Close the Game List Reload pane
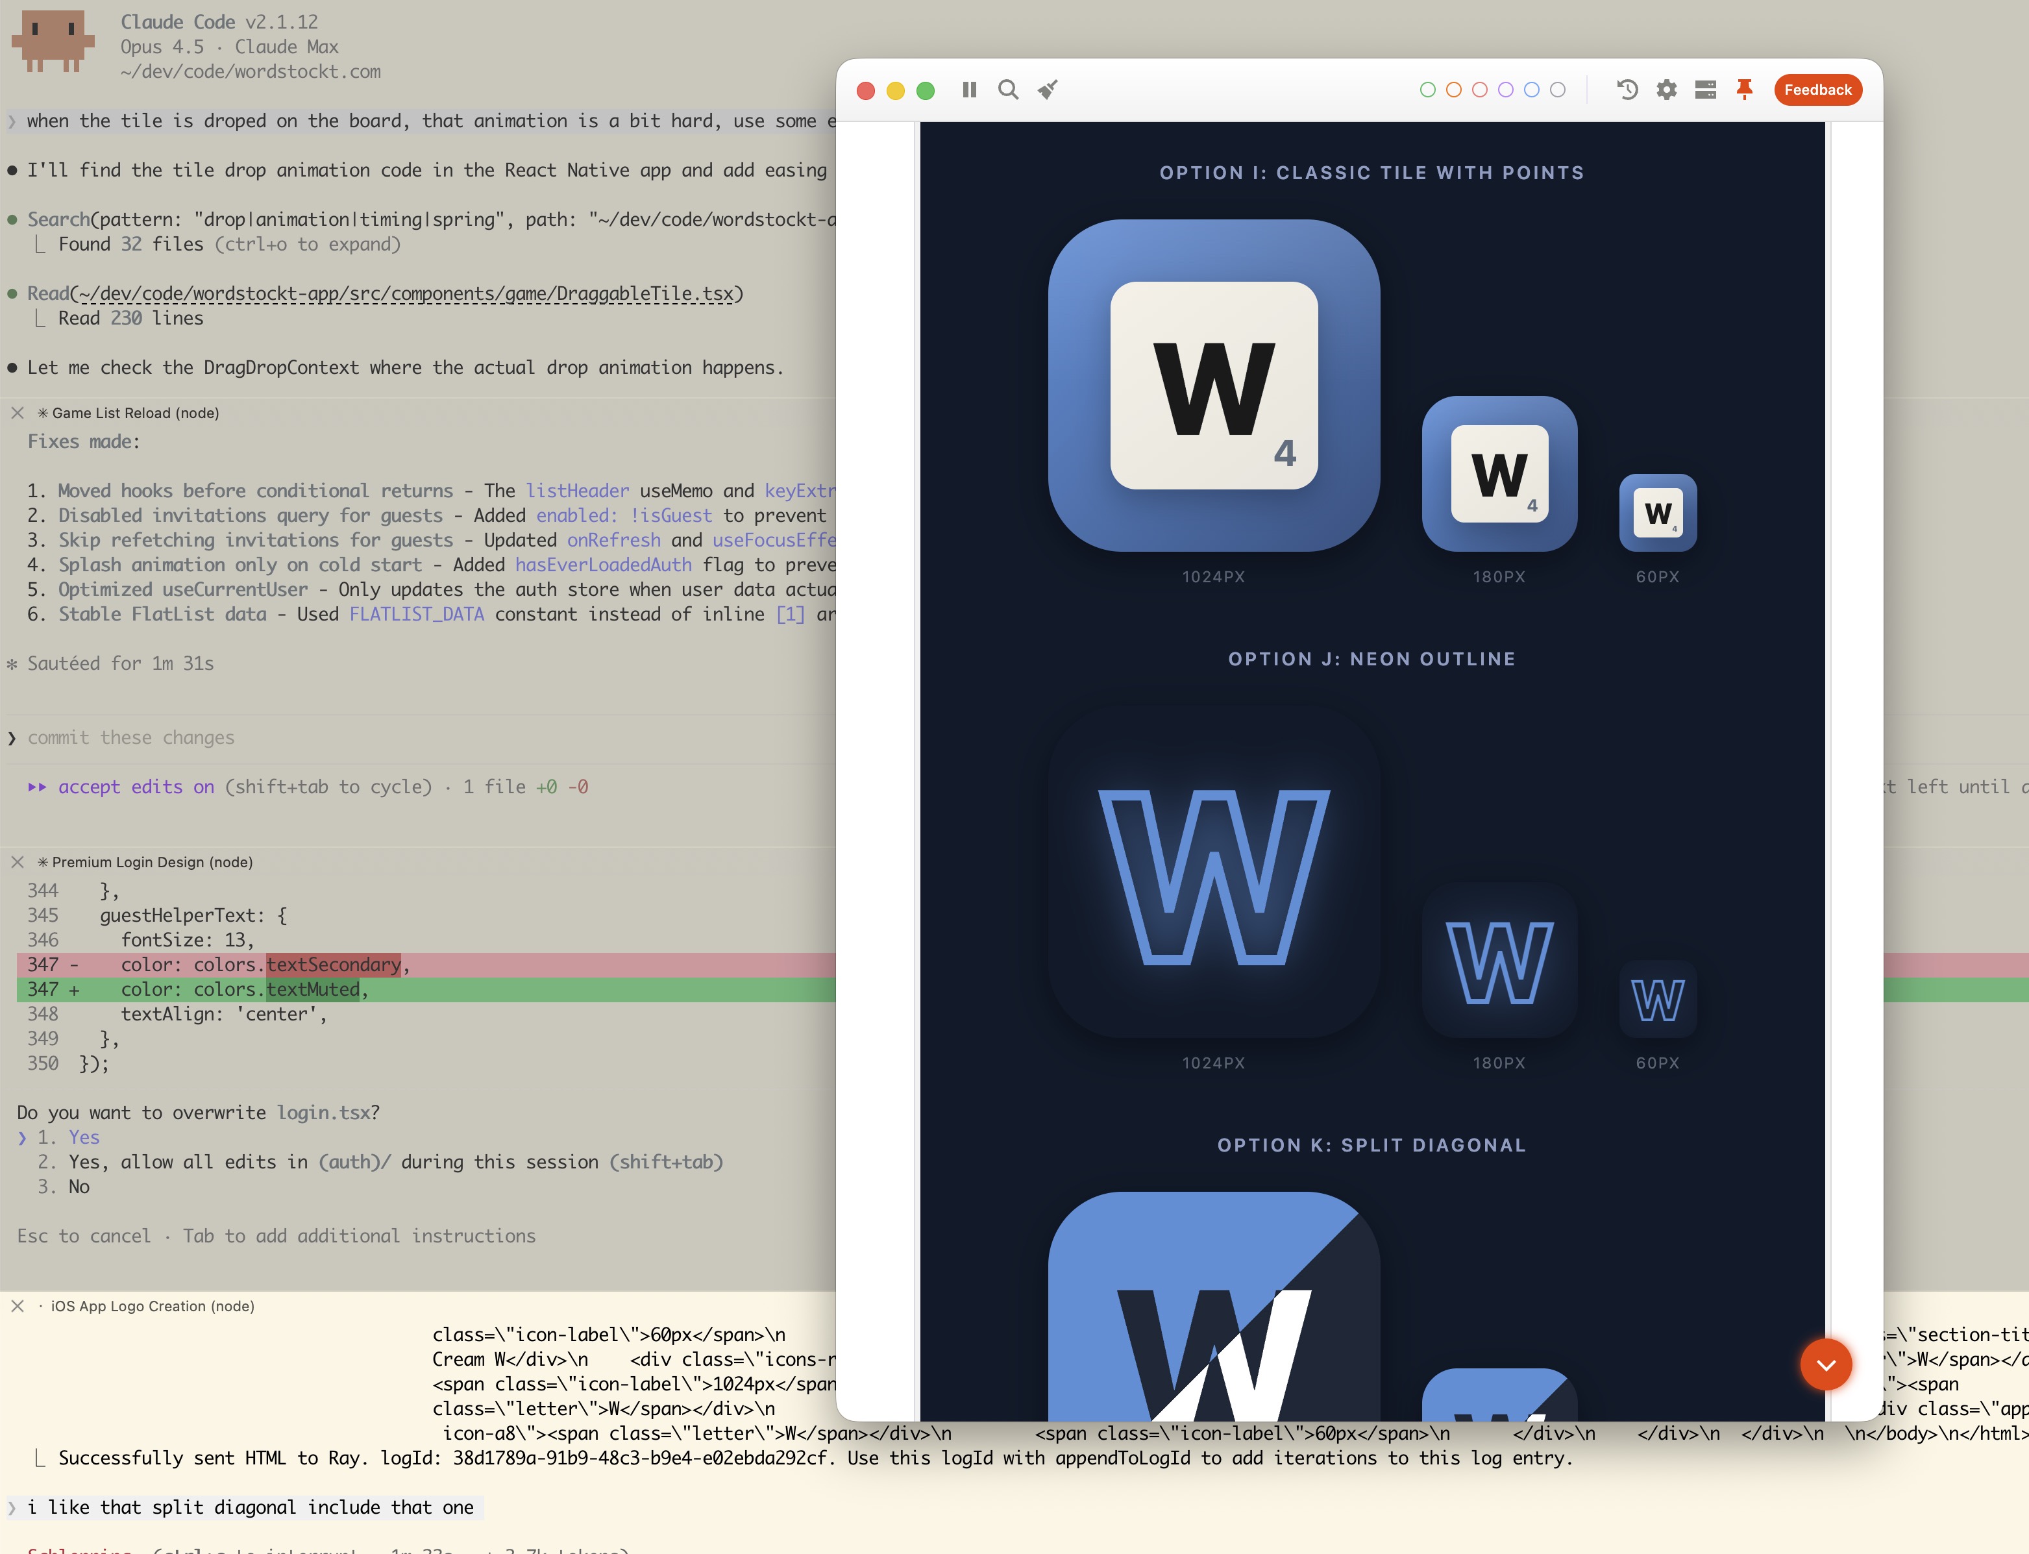This screenshot has height=1554, width=2029. 18,413
